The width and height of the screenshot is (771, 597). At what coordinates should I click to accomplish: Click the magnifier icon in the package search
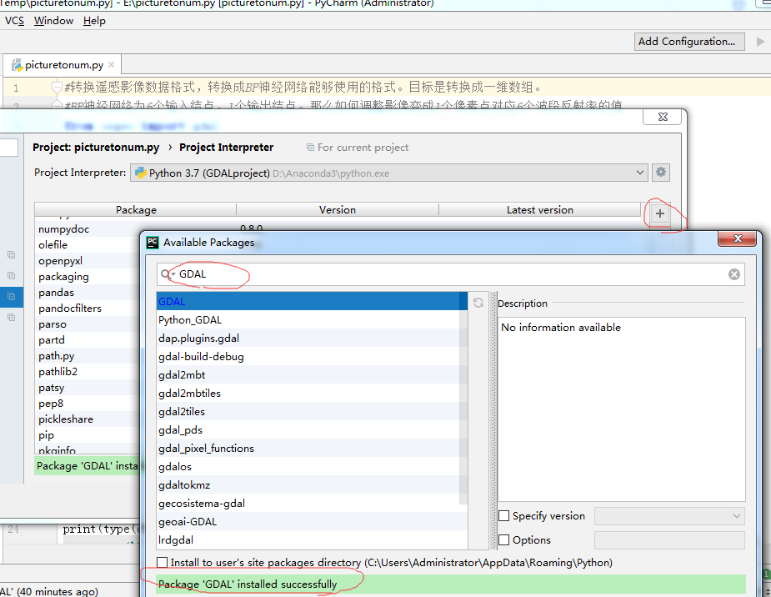pos(165,273)
